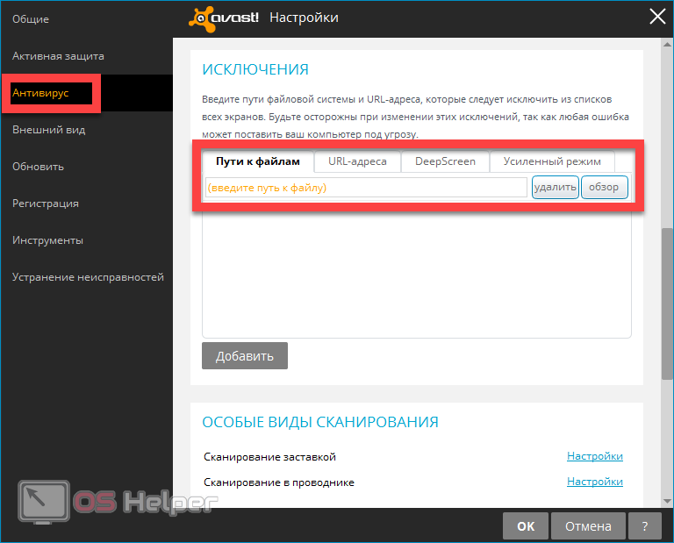Click the ОСОБЫЕ ВИДЫ СКАНИРОВАНИЯ heading
This screenshot has height=543, width=674.
click(x=320, y=422)
